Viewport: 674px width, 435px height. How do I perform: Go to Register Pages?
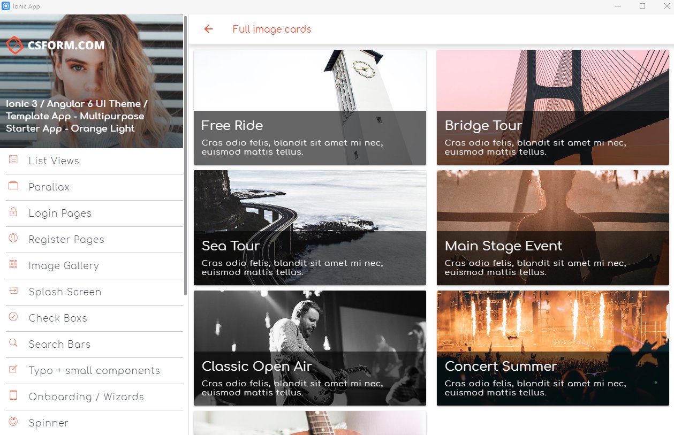point(94,240)
